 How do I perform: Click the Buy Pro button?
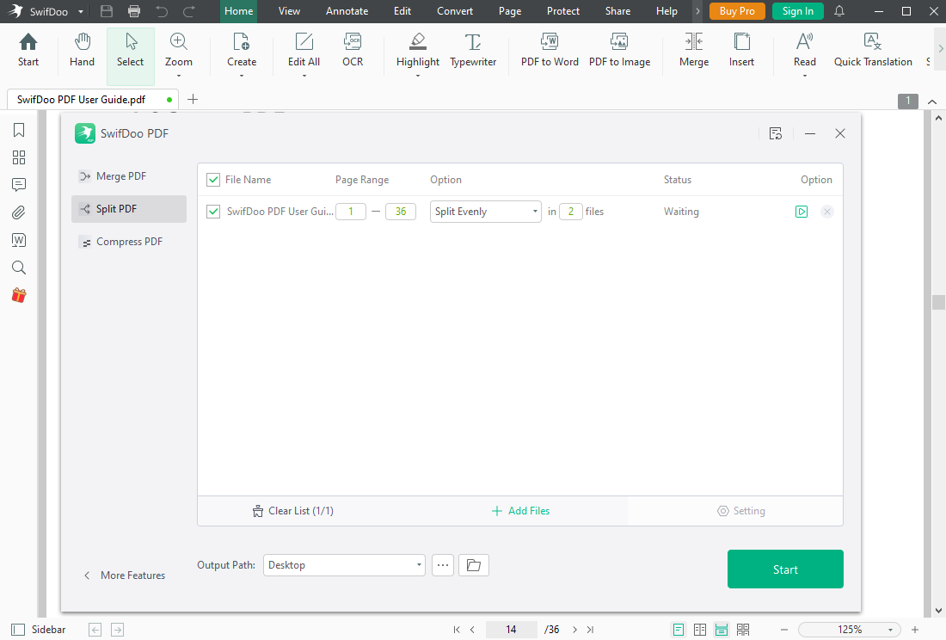[737, 11]
